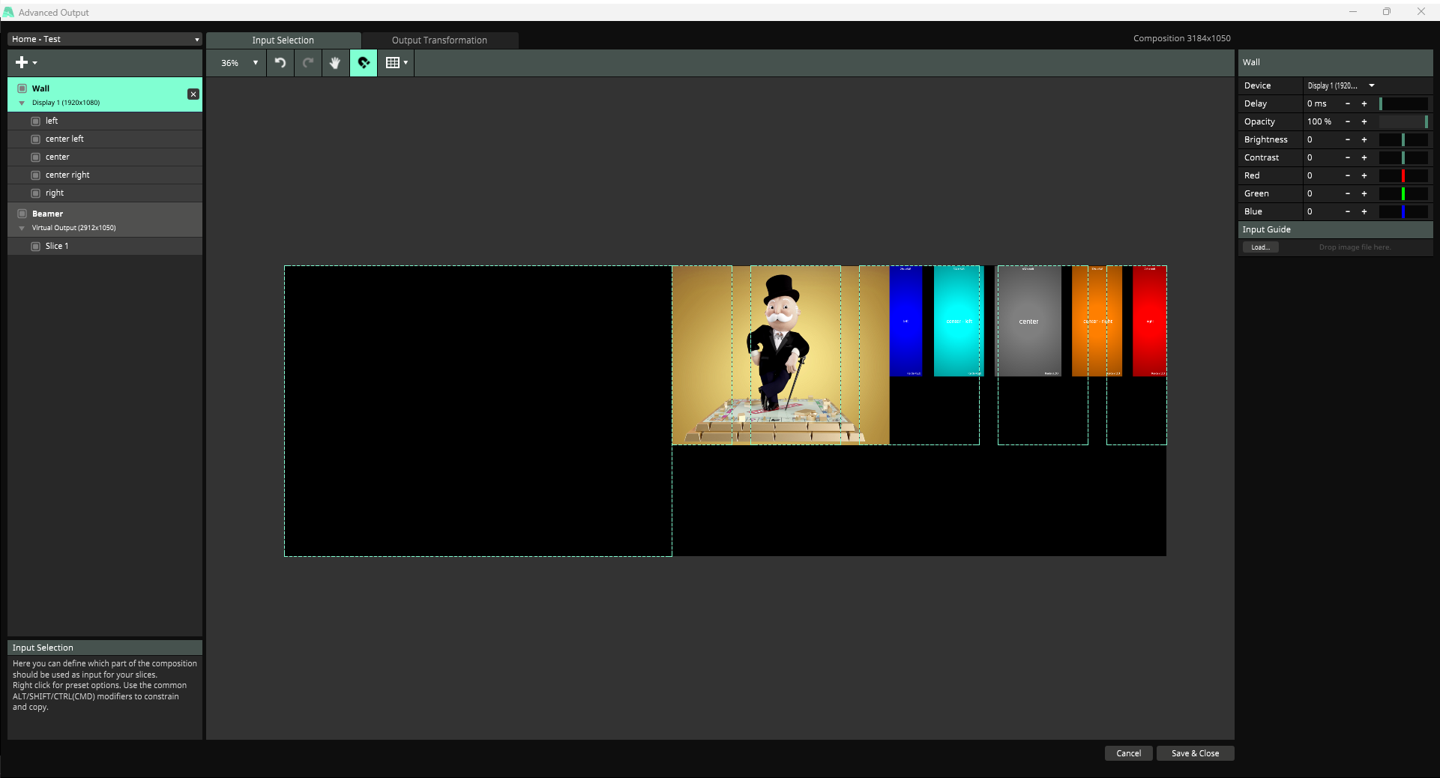Click the undo arrow icon
1440x778 pixels.
pyautogui.click(x=280, y=63)
